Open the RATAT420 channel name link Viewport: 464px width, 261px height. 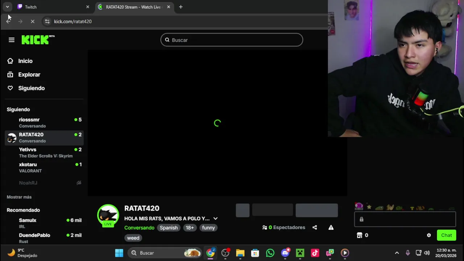pos(142,208)
